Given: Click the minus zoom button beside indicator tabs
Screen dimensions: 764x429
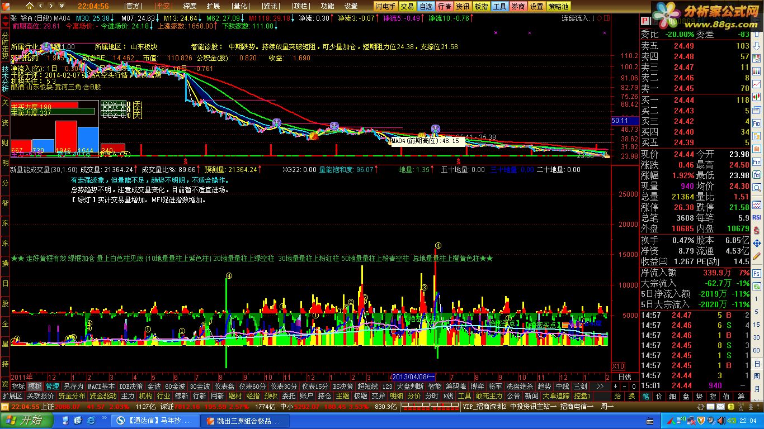Looking at the screenshot, I should [x=624, y=386].
